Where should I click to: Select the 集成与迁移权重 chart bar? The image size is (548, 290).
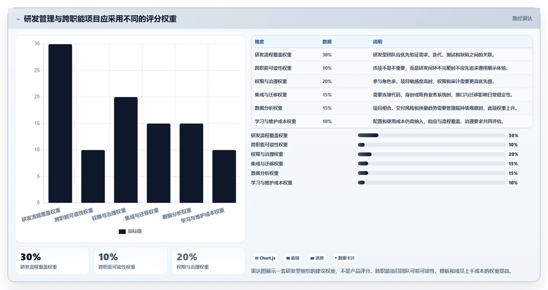[159, 163]
